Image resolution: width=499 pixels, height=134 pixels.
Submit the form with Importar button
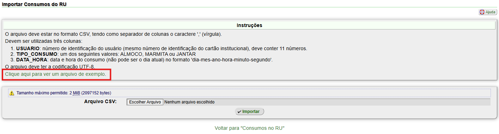(249, 112)
